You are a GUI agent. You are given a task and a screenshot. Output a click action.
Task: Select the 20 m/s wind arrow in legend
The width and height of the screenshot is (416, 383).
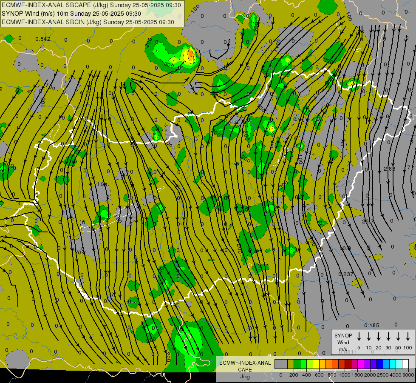coord(379,337)
